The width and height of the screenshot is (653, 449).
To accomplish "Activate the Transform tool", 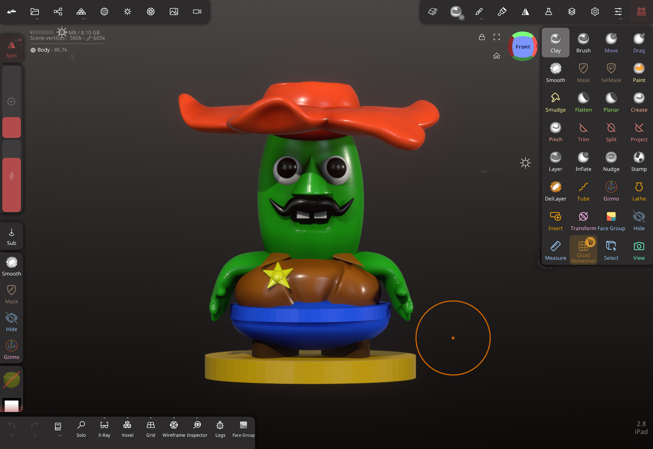I will pos(583,221).
